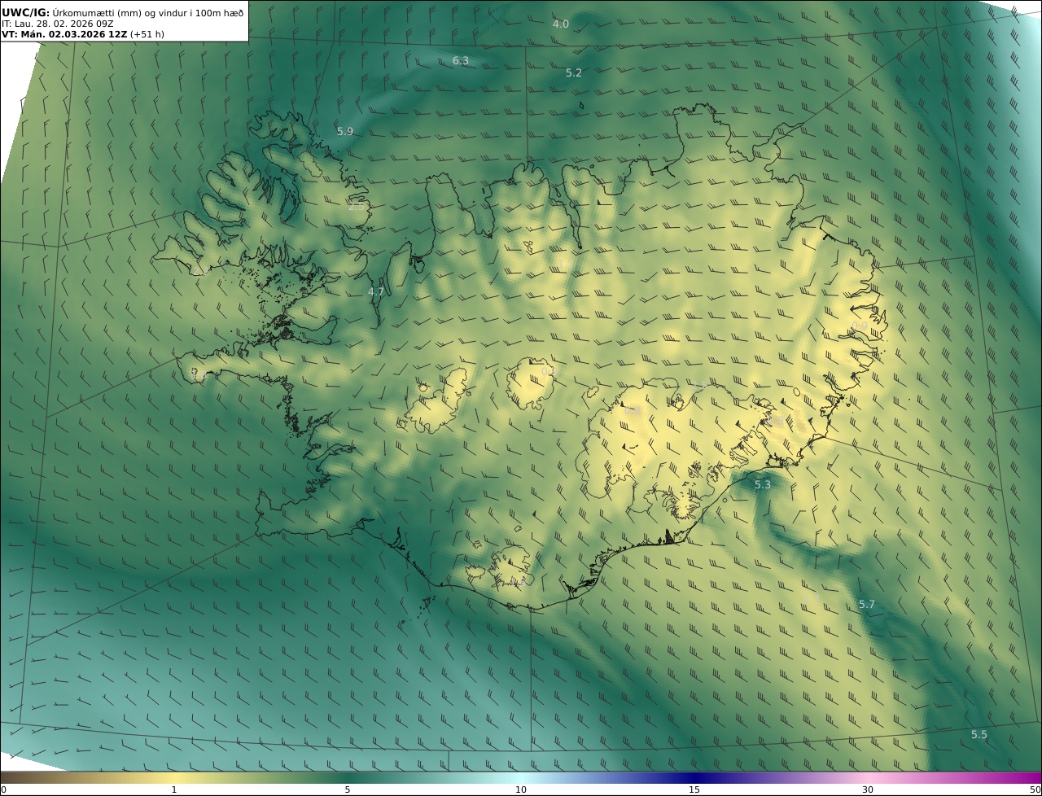Click the 5.3 value off the southeast coast
1042x796 pixels.
point(762,484)
